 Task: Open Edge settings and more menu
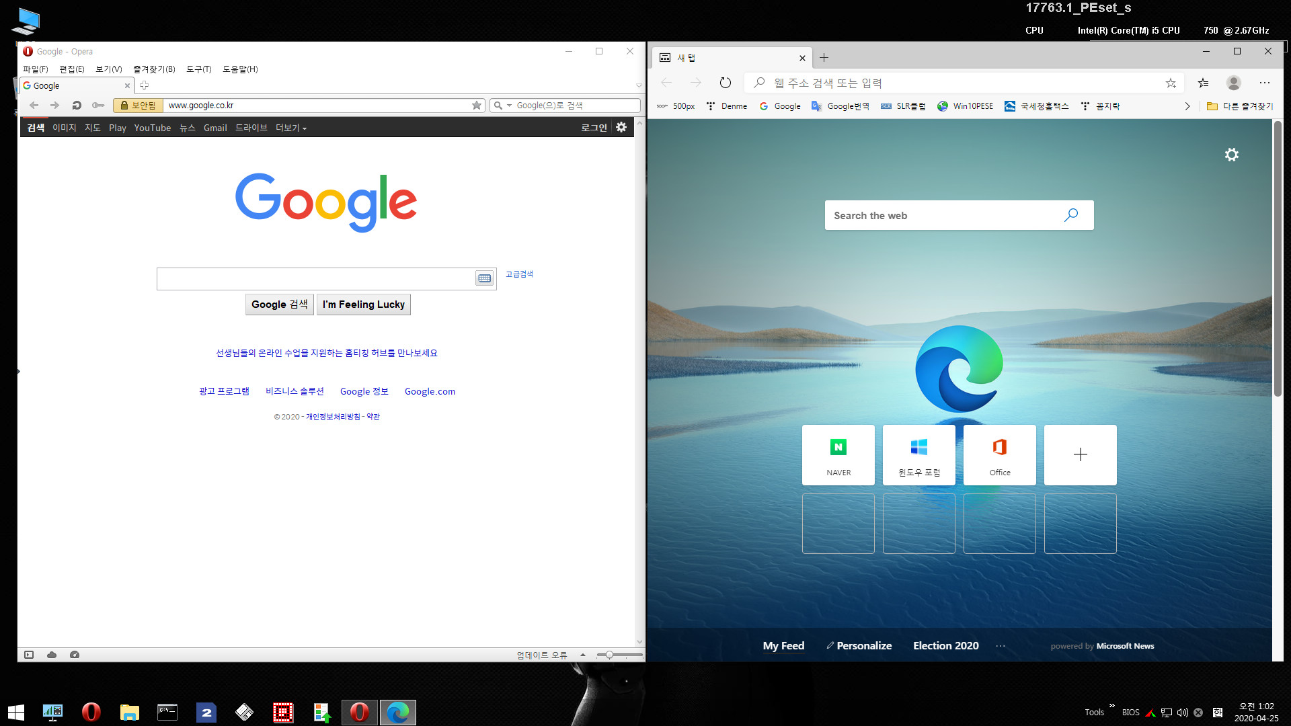pos(1265,83)
